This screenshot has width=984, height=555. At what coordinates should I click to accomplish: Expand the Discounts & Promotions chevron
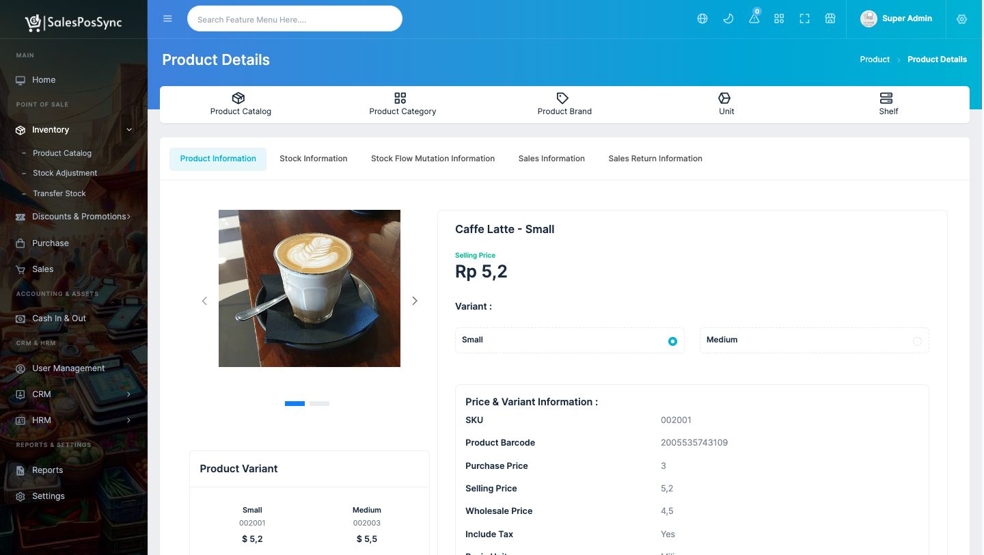click(128, 217)
